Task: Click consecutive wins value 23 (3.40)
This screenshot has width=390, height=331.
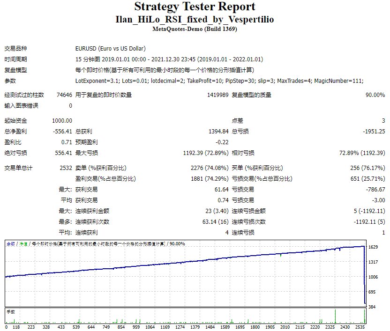Action: click(217, 211)
